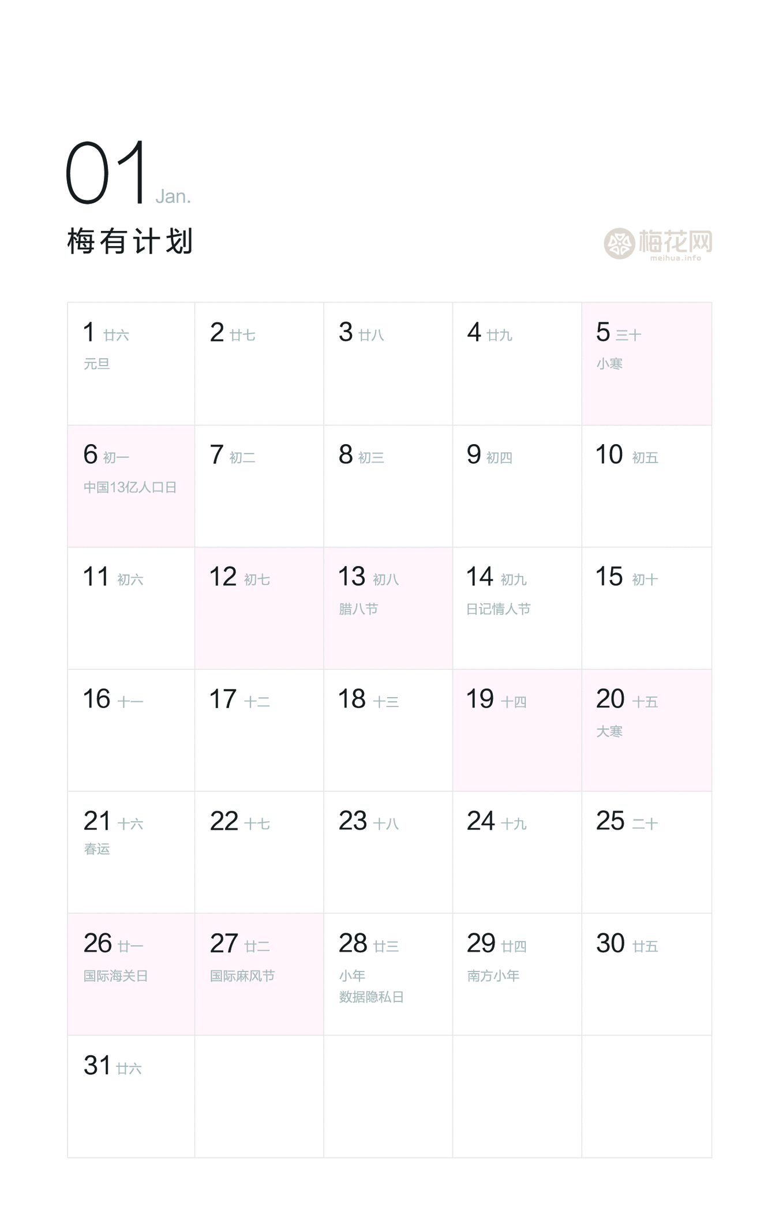This screenshot has width=779, height=1225.
Task: Click the 梅有计划 heading
Action: click(x=130, y=241)
